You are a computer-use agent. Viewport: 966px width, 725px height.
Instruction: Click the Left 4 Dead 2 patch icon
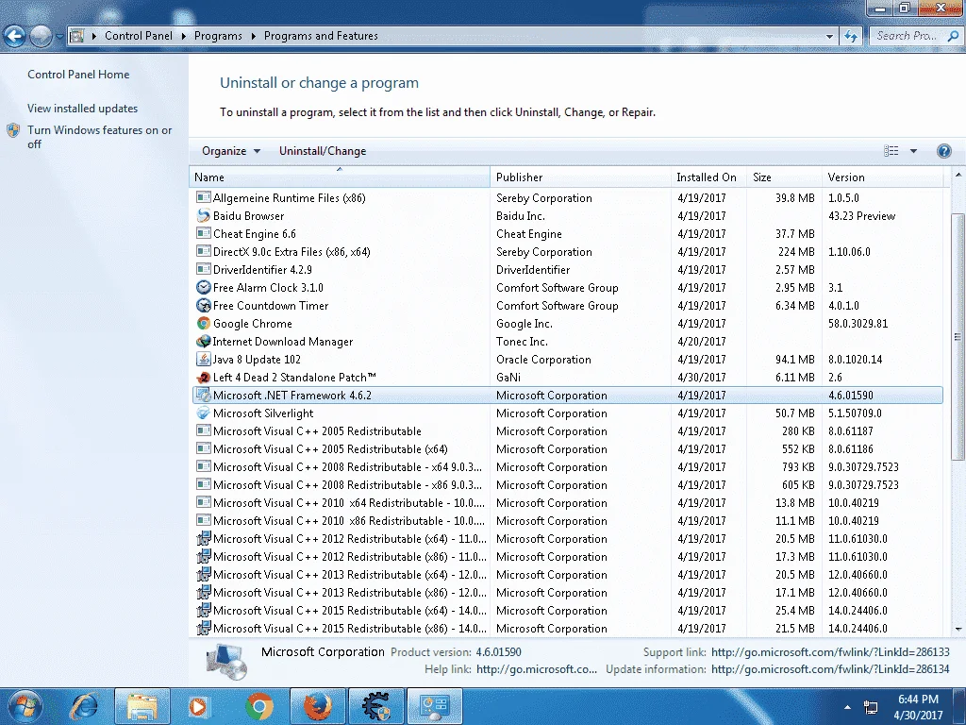204,378
